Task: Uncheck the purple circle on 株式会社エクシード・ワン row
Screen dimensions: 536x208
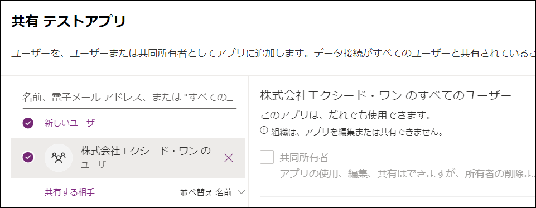Action: 28,157
